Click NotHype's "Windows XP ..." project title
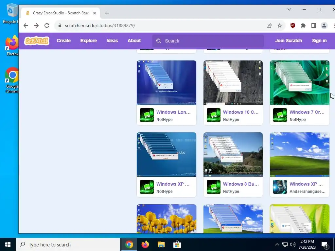 173,184
